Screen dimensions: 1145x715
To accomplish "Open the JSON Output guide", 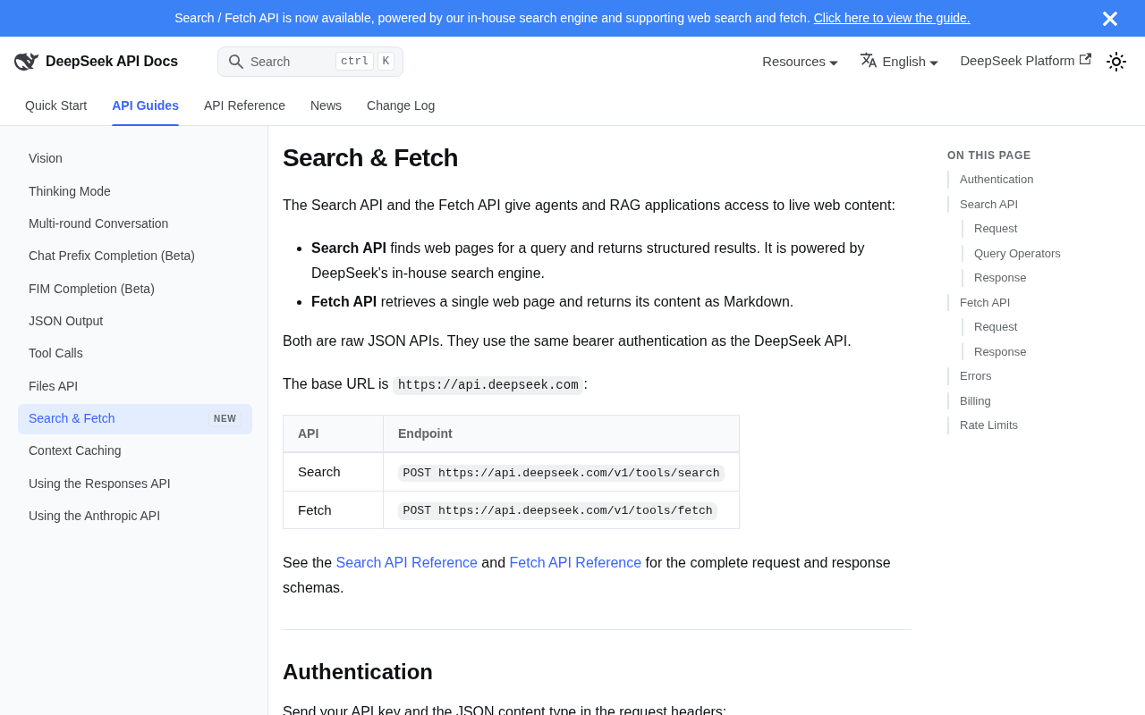I will coord(135,321).
